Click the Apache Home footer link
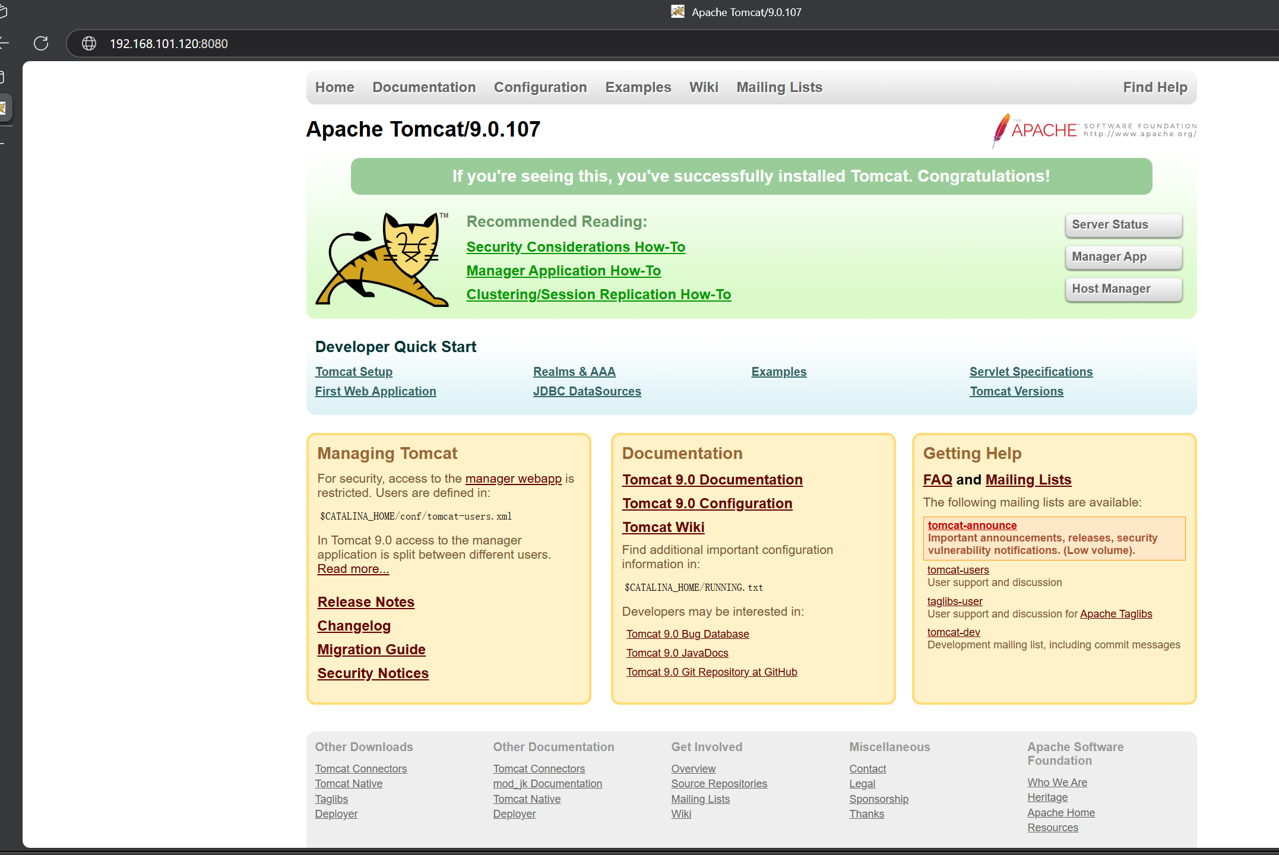Viewport: 1279px width, 855px height. [1061, 813]
